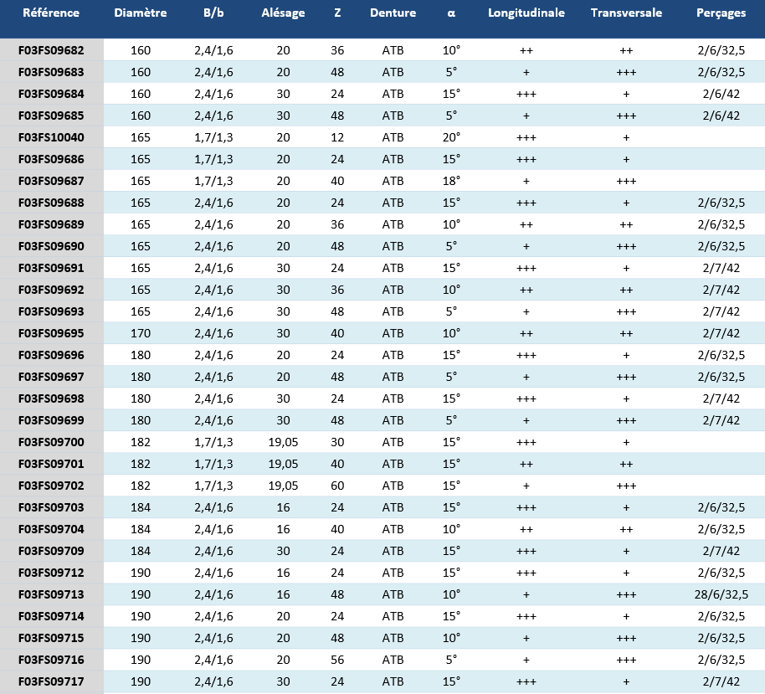Select reference F03FS09716
Screen dimensions: 765x694
[51, 660]
